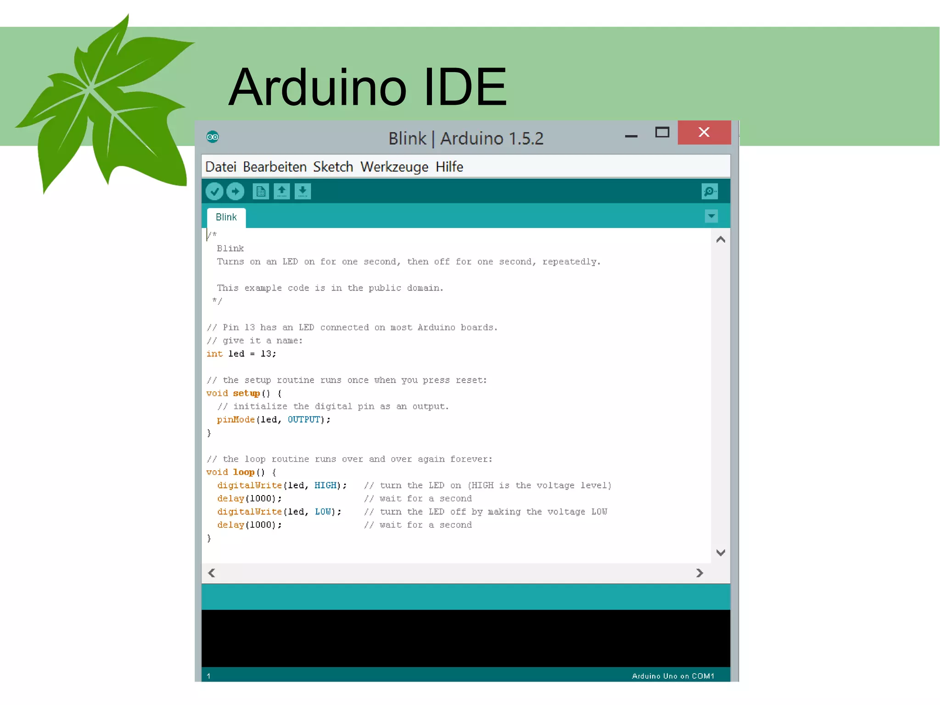Click the 'void setup() {' line
940x705 pixels.
[244, 393]
